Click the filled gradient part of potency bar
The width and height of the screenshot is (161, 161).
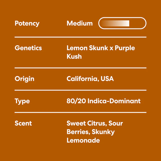coord(116,23)
